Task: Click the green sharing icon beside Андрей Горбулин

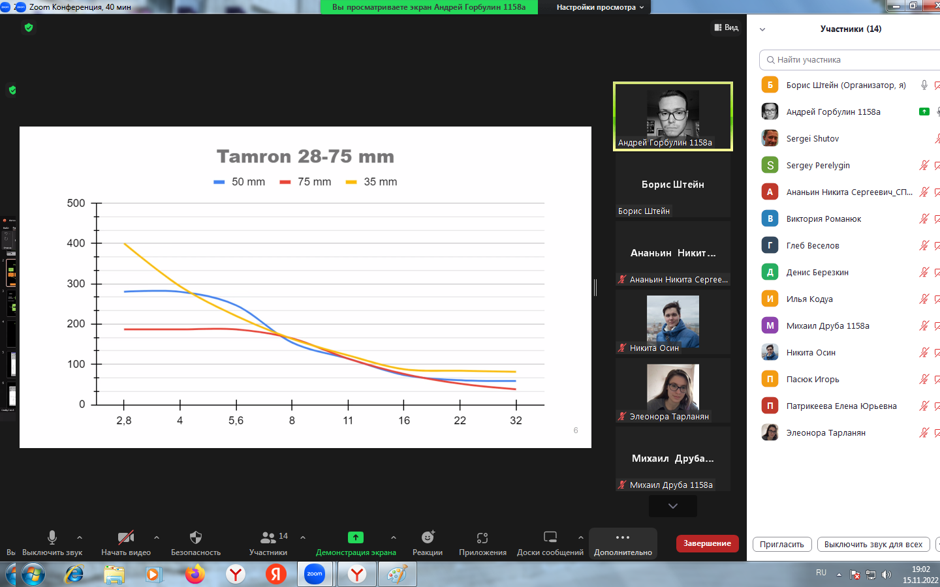Action: click(924, 112)
